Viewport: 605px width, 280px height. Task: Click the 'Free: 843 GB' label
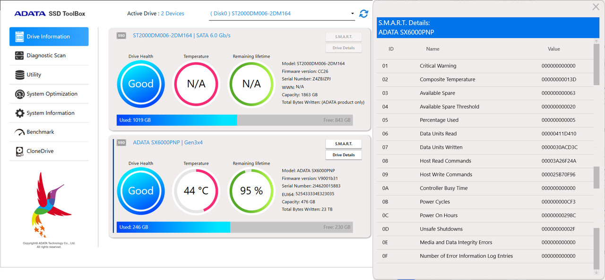pos(337,120)
